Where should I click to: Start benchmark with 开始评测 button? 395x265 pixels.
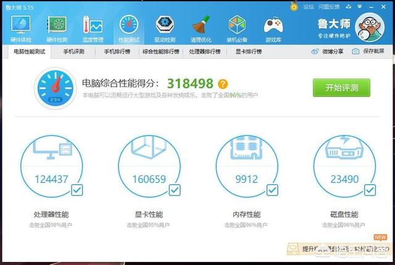pos(341,88)
